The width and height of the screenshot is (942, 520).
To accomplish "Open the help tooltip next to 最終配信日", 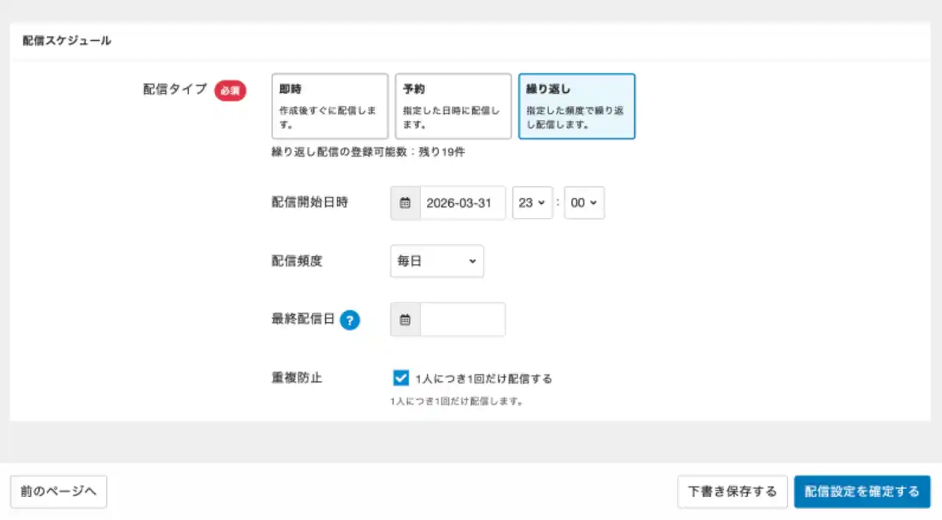I will (350, 320).
